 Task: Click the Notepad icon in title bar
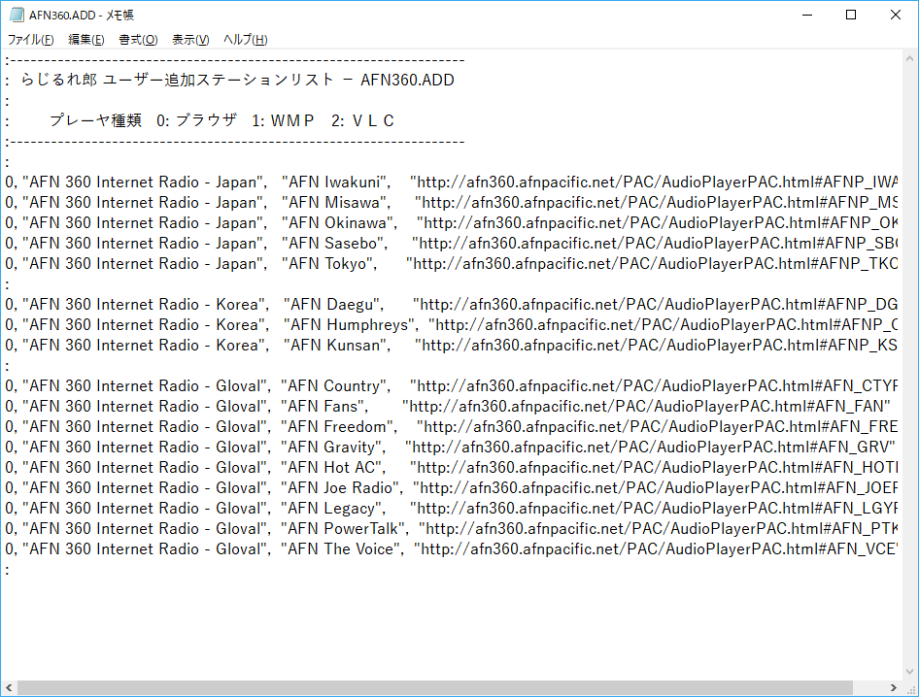click(x=17, y=15)
